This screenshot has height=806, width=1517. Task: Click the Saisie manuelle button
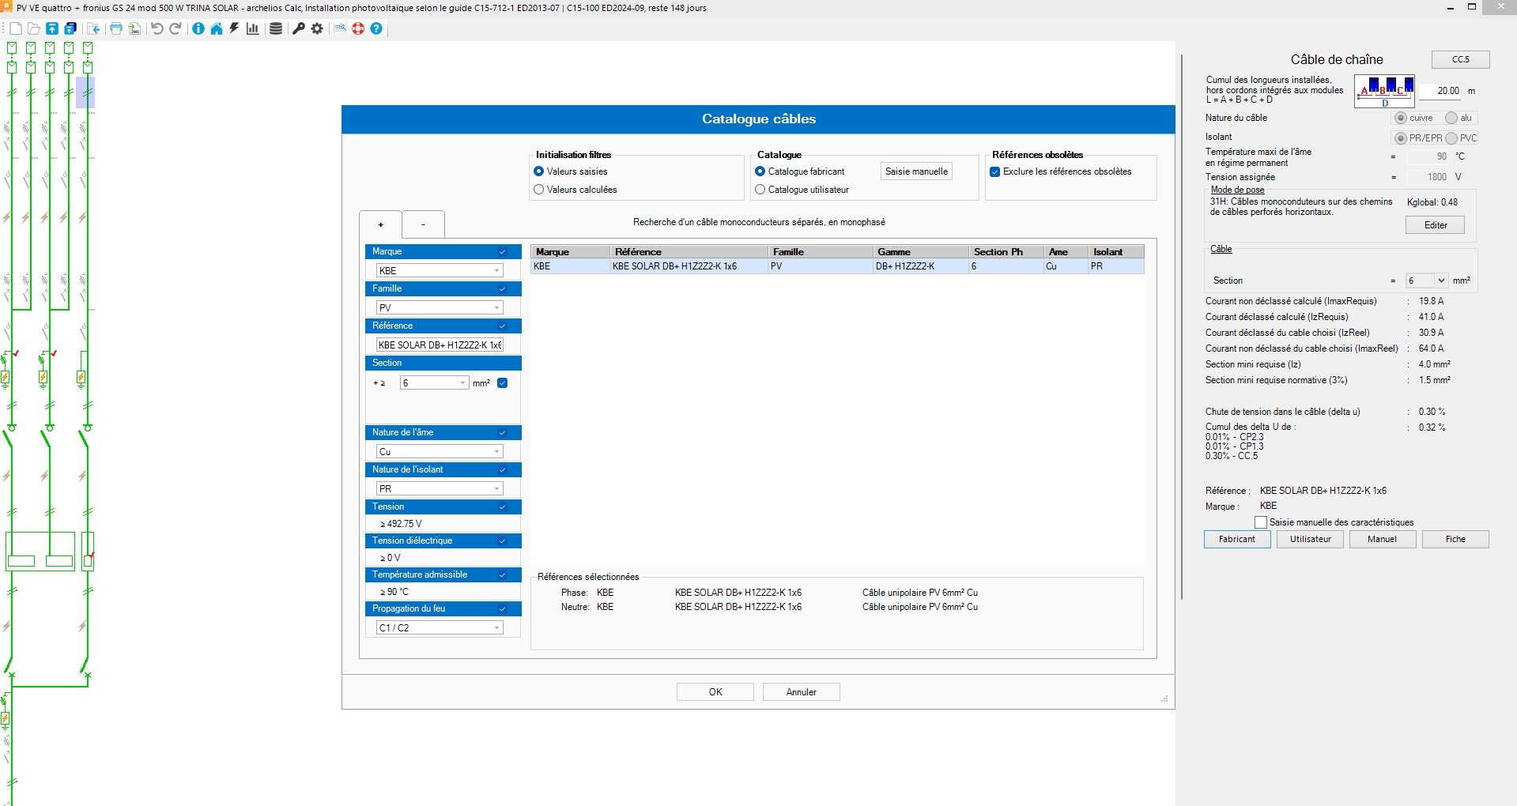coord(916,171)
